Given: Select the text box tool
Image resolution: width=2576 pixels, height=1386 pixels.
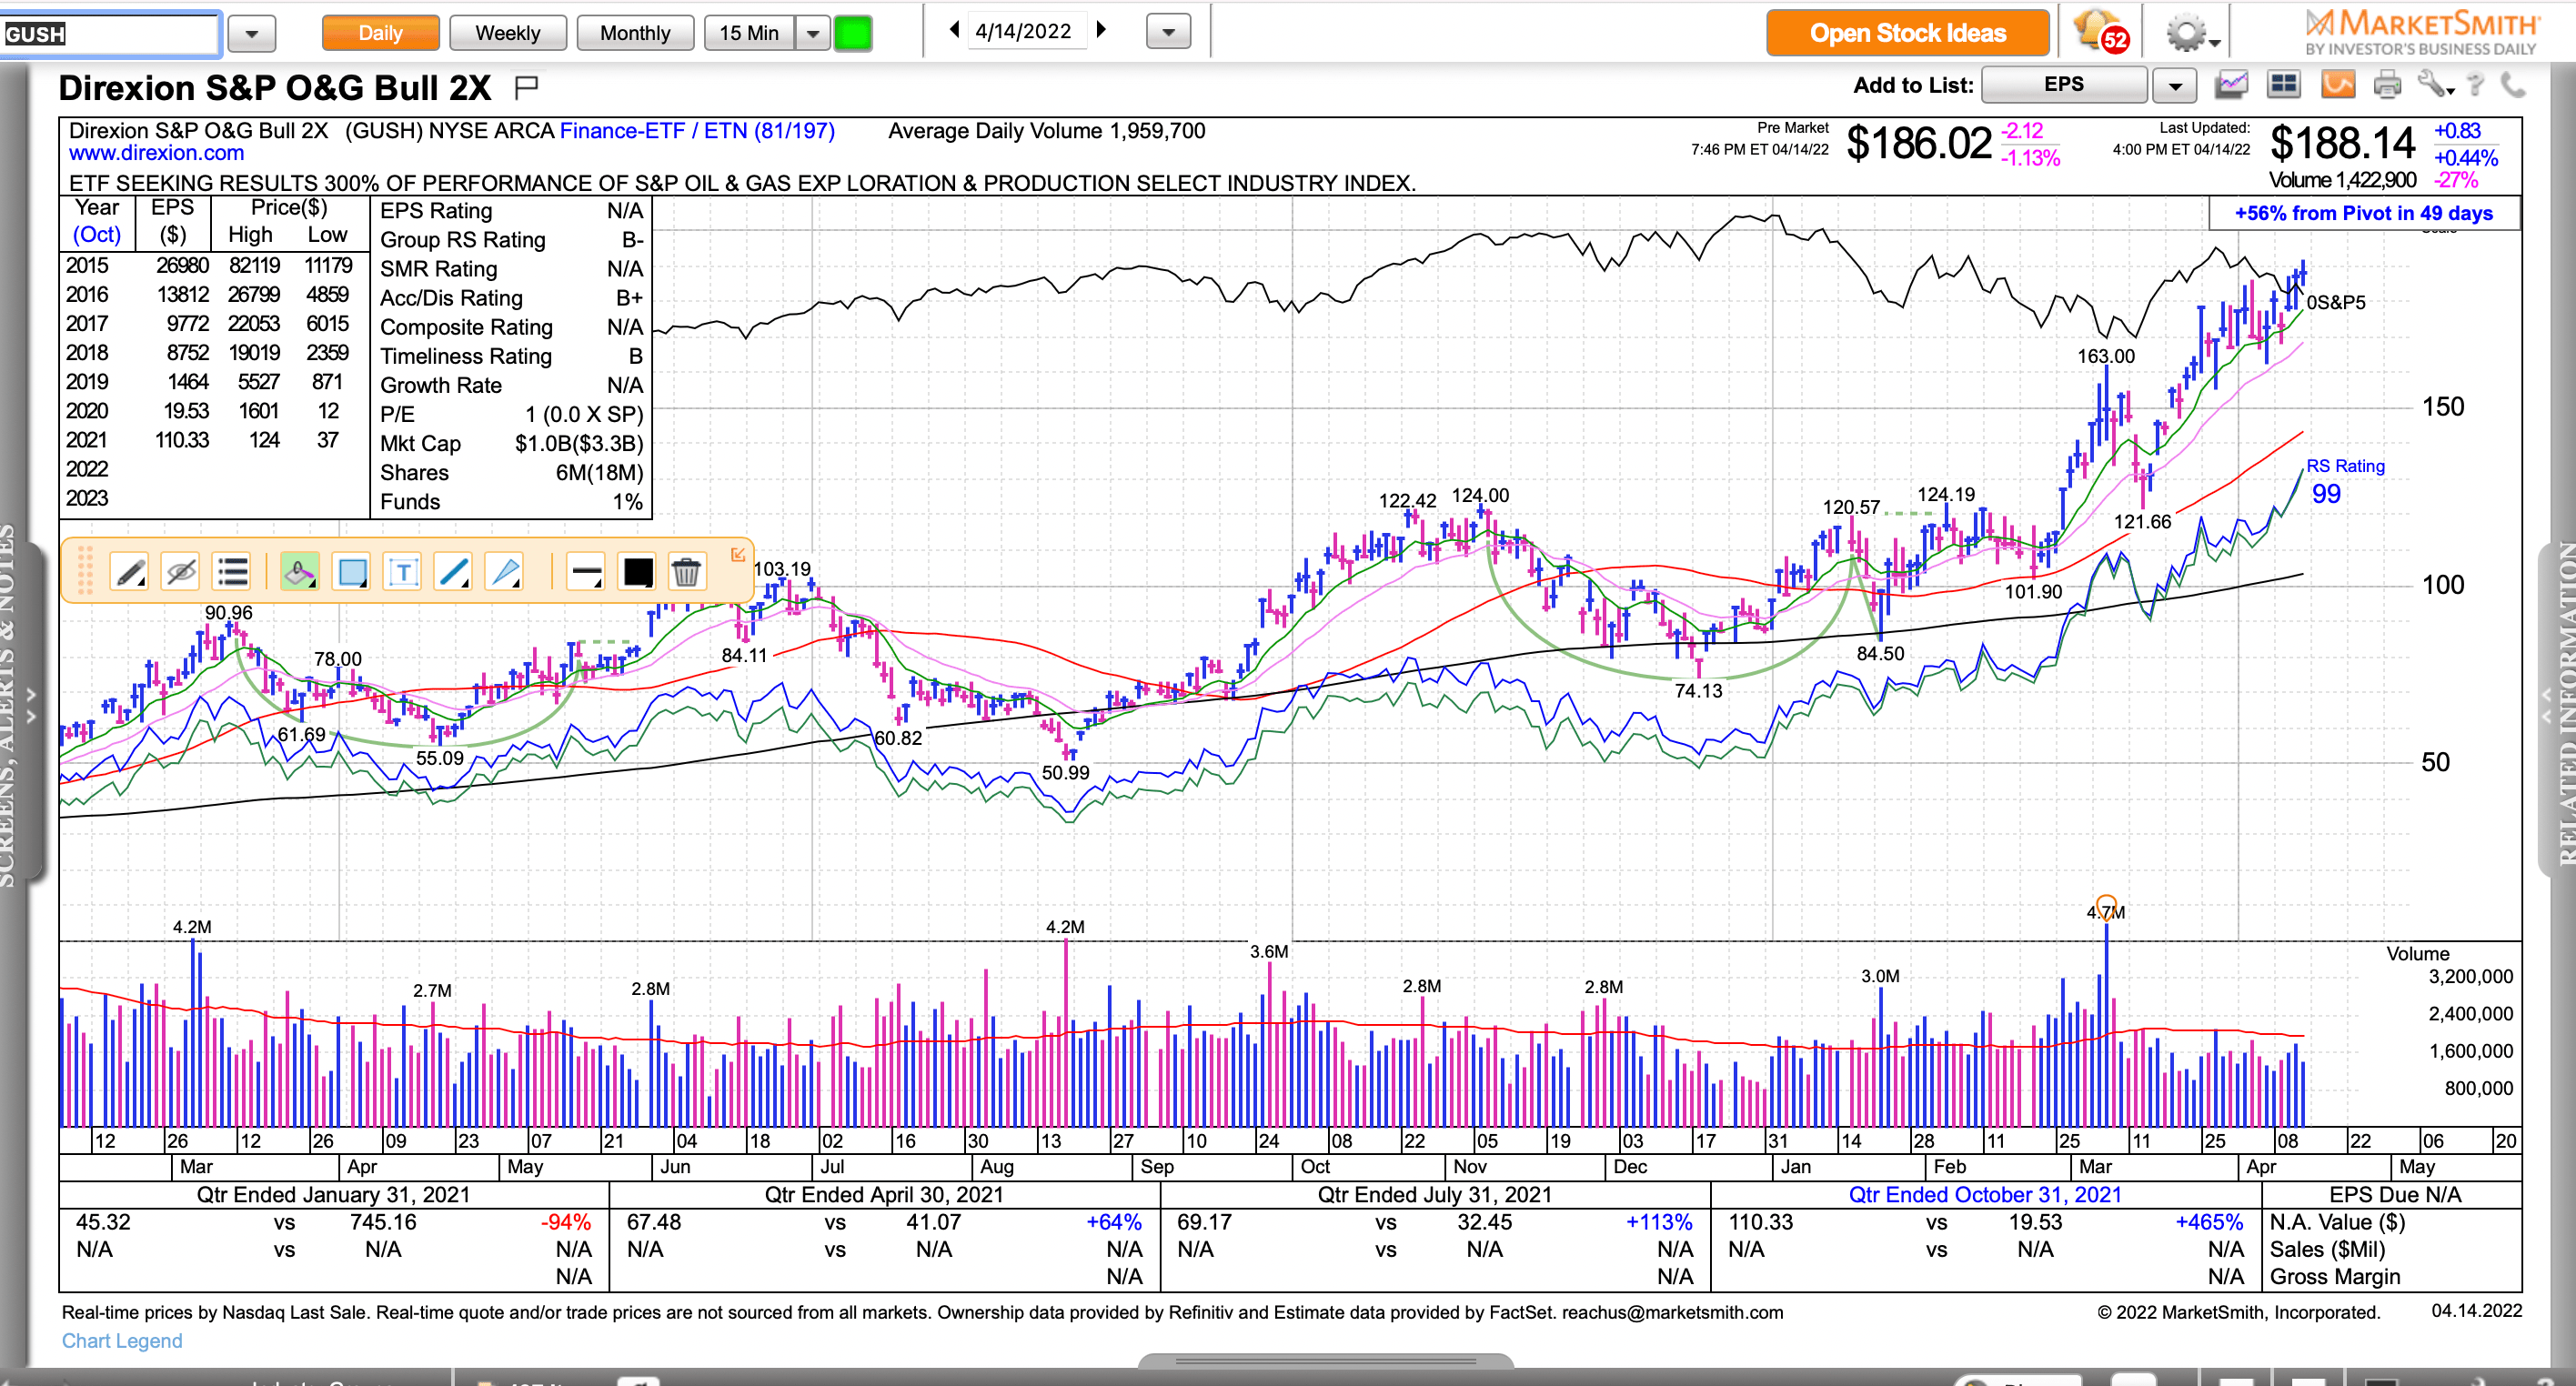Looking at the screenshot, I should tap(402, 572).
